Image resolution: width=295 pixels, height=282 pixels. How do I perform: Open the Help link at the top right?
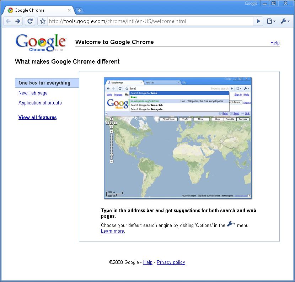[x=275, y=43]
